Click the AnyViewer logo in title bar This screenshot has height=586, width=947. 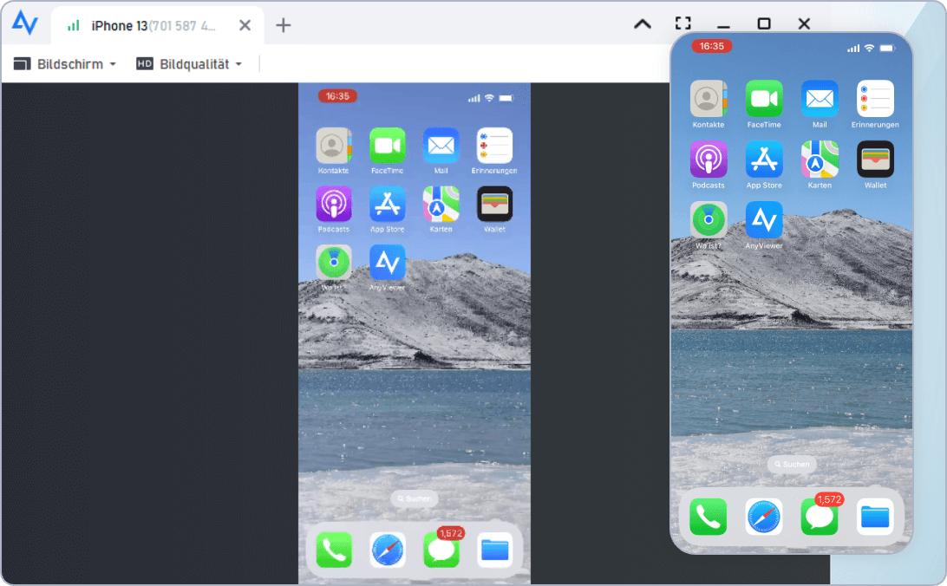tap(25, 23)
